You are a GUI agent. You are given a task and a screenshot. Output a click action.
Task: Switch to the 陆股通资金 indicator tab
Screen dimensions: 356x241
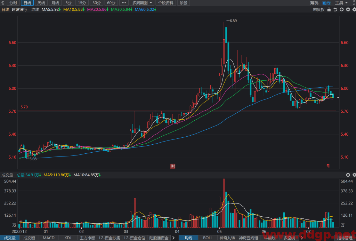tap(159, 238)
